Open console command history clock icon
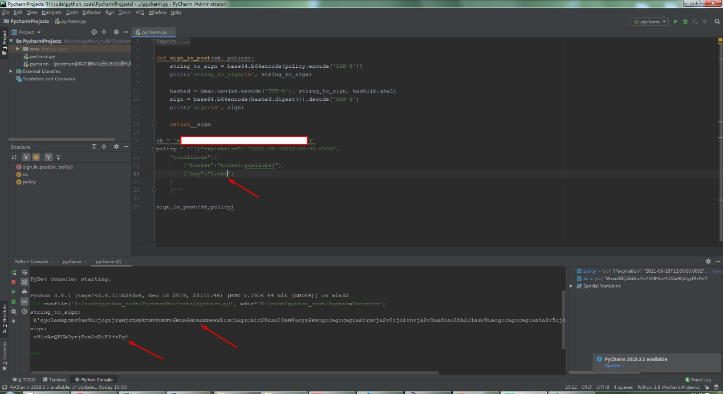The image size is (723, 394). pos(24,311)
